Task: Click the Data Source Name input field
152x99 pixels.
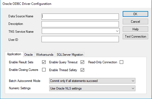Action: pyautogui.click(x=80, y=16)
